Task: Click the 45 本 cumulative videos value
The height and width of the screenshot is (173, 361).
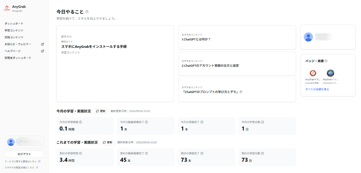Action: tap(125, 160)
